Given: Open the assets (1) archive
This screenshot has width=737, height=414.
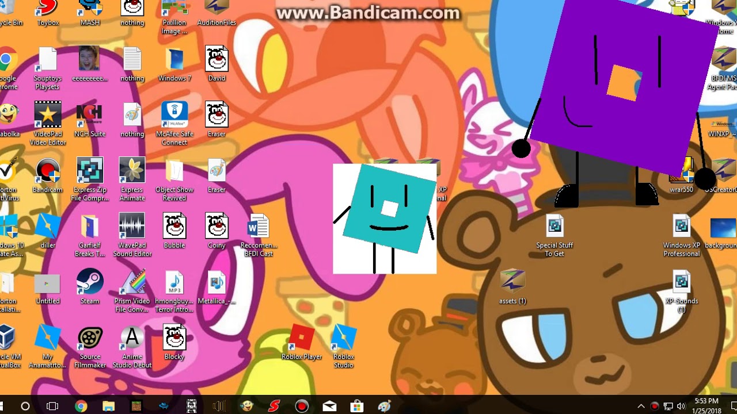Looking at the screenshot, I should (512, 287).
